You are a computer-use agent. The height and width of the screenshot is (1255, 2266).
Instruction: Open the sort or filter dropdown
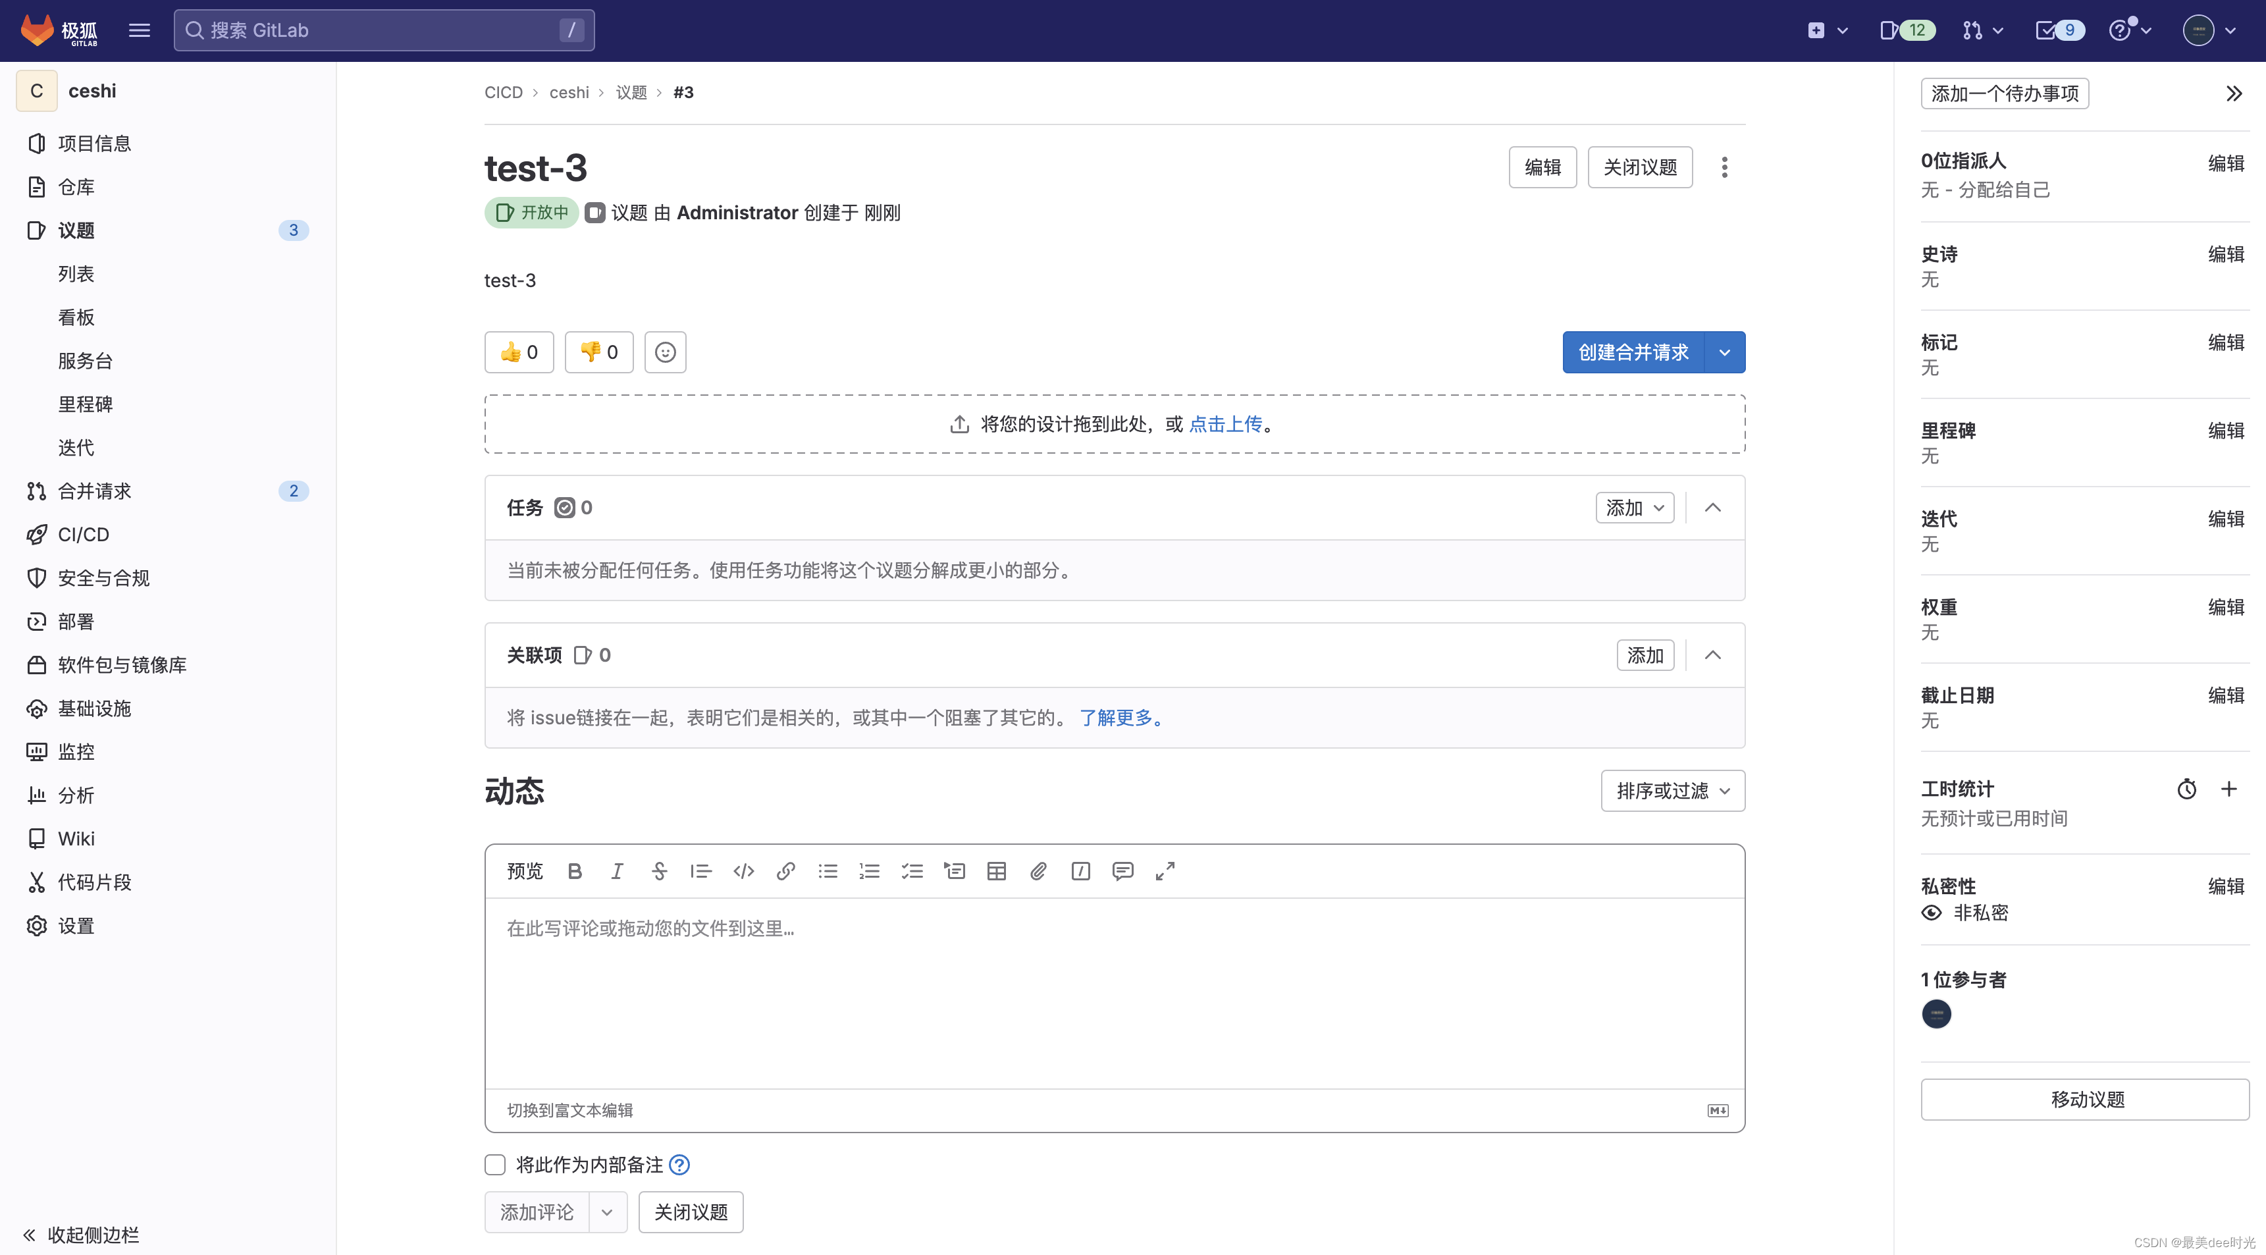coord(1672,791)
